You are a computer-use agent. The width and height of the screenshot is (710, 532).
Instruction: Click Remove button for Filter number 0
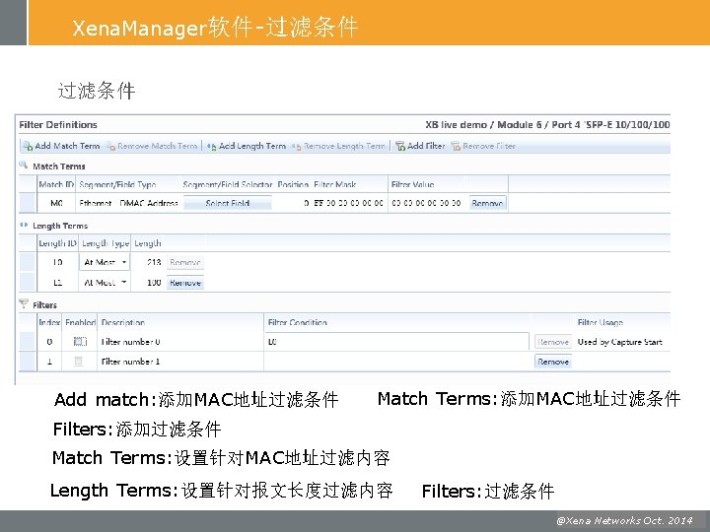pyautogui.click(x=553, y=342)
